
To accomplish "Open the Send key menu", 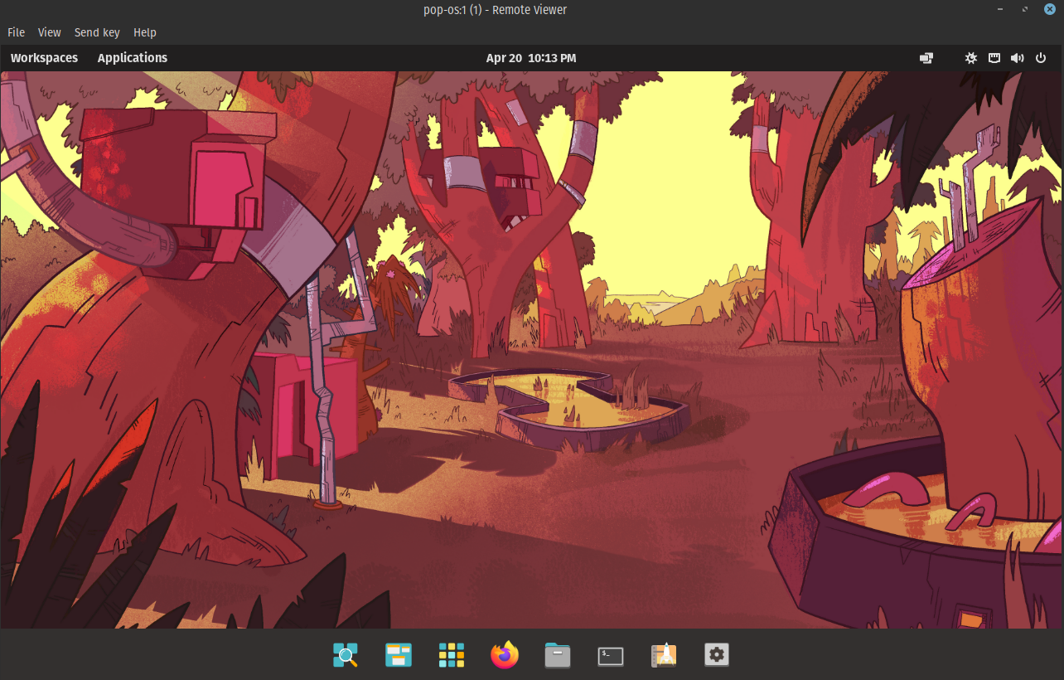I will click(x=97, y=32).
